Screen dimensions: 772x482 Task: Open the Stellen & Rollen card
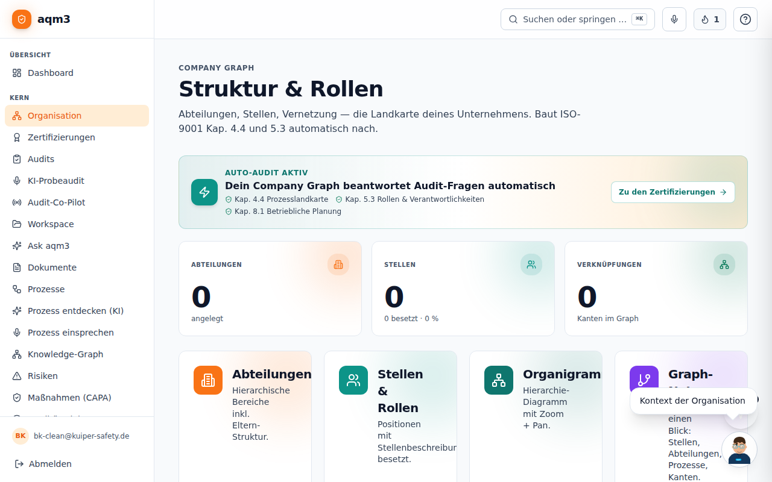tap(391, 416)
